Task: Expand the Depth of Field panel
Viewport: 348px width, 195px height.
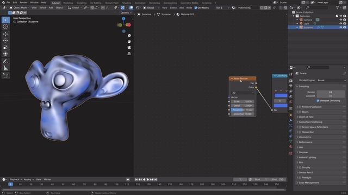Action: coord(306,117)
